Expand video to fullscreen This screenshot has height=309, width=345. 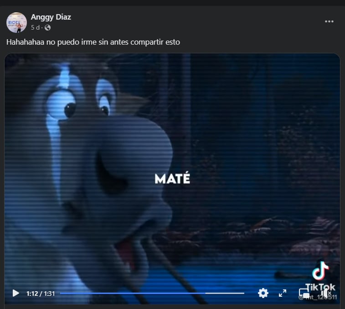(x=283, y=293)
